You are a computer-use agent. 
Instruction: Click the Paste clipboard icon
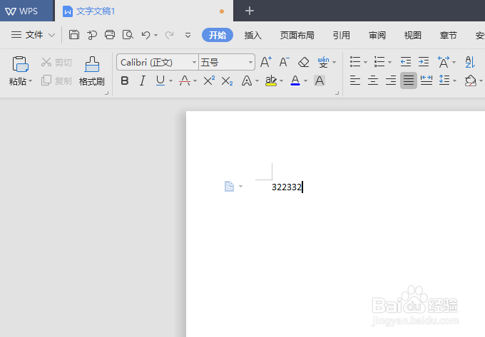[x=21, y=64]
